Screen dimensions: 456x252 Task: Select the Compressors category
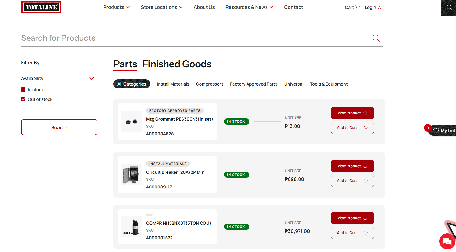pos(209,84)
